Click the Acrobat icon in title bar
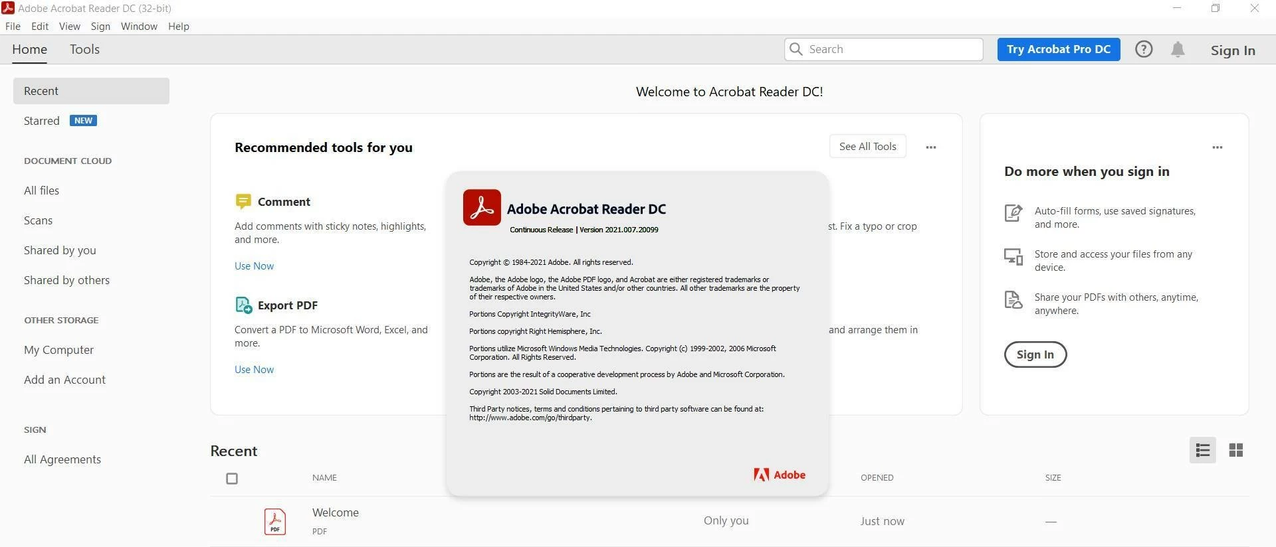This screenshot has height=547, width=1276. pos(8,8)
